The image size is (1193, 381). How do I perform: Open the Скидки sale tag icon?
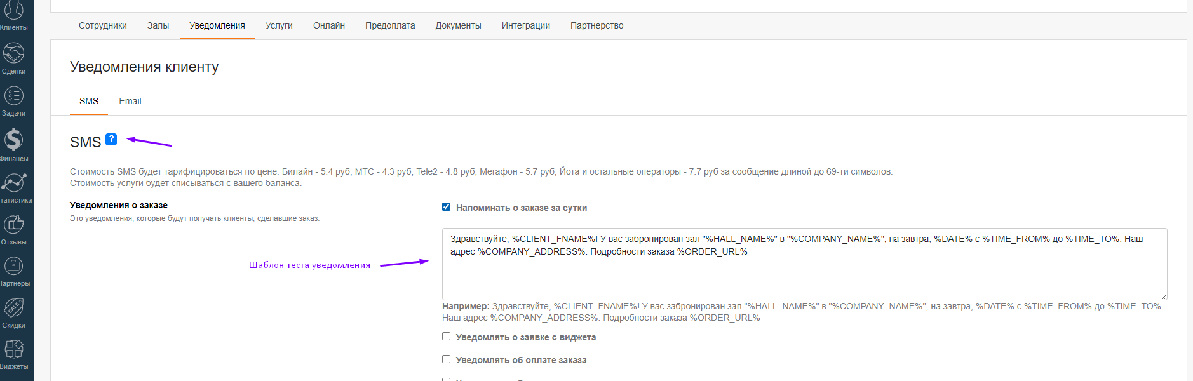(14, 308)
